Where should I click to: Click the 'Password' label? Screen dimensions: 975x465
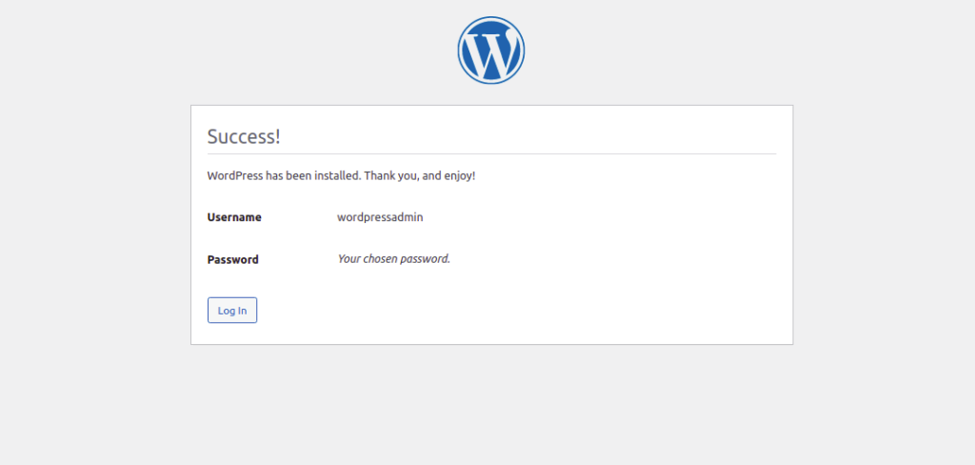tap(232, 259)
